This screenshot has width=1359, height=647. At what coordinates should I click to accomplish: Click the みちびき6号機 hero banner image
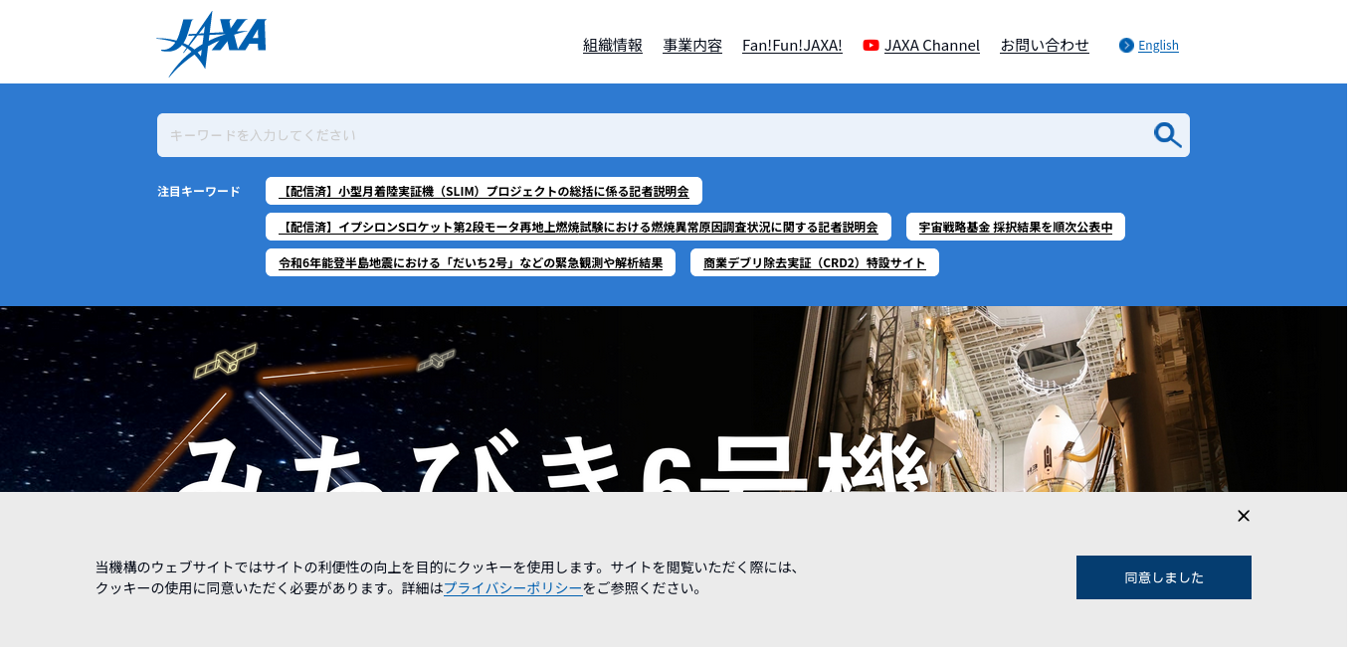pos(674,400)
